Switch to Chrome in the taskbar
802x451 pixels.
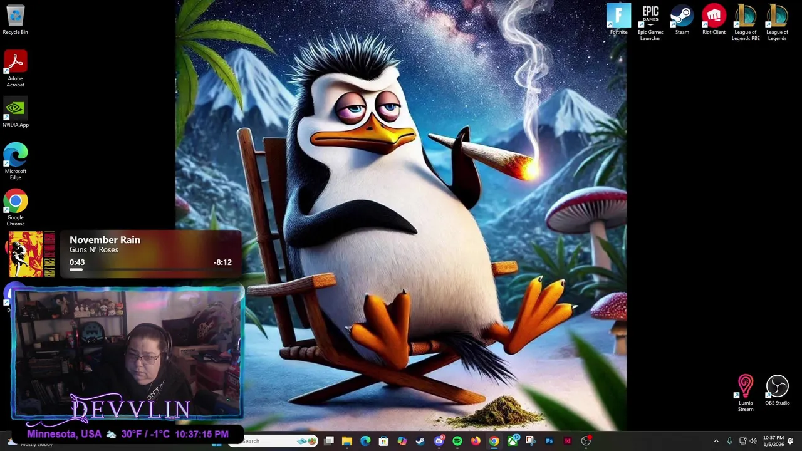494,441
